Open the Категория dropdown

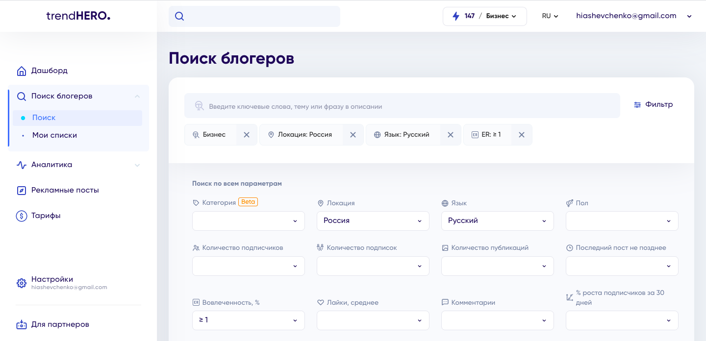(249, 221)
